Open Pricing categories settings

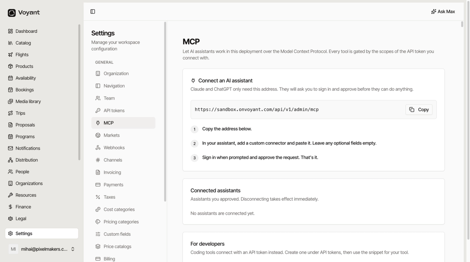pyautogui.click(x=123, y=222)
